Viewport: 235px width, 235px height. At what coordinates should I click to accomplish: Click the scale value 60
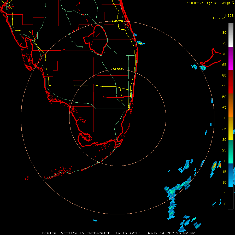point(224,75)
